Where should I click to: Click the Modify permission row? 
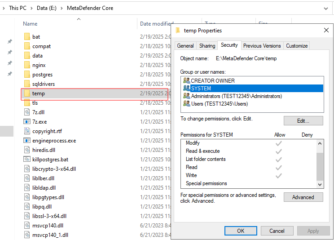pos(248,143)
